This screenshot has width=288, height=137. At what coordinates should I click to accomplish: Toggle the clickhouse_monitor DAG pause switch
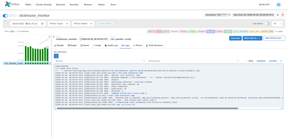[x=6, y=16]
